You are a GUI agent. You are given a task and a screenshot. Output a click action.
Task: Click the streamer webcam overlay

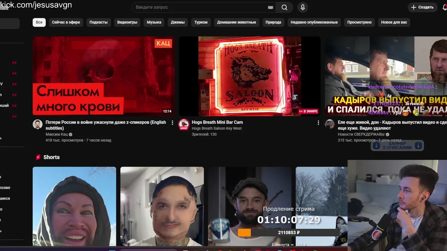397,206
